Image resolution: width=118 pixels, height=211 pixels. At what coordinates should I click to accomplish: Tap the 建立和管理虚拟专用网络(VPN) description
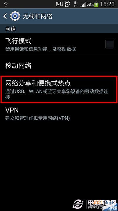coord(37,118)
